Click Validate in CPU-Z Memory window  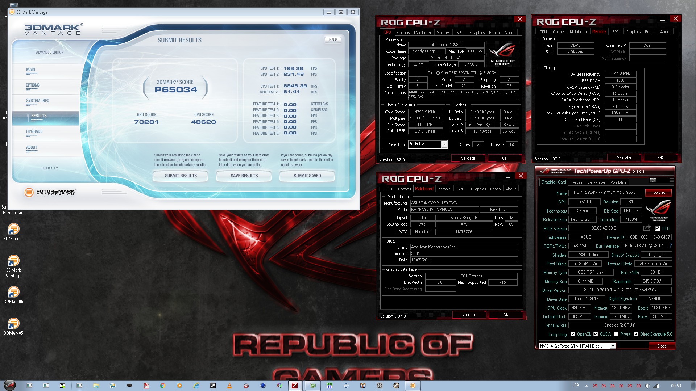(623, 157)
